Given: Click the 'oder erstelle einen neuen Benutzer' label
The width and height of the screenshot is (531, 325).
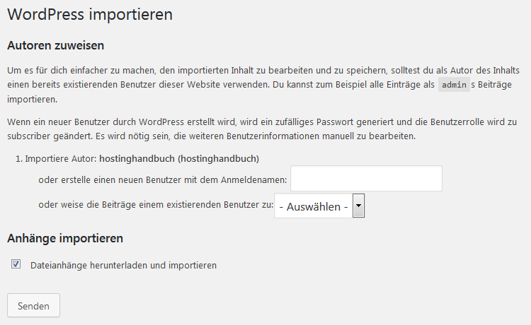Looking at the screenshot, I should tap(163, 179).
